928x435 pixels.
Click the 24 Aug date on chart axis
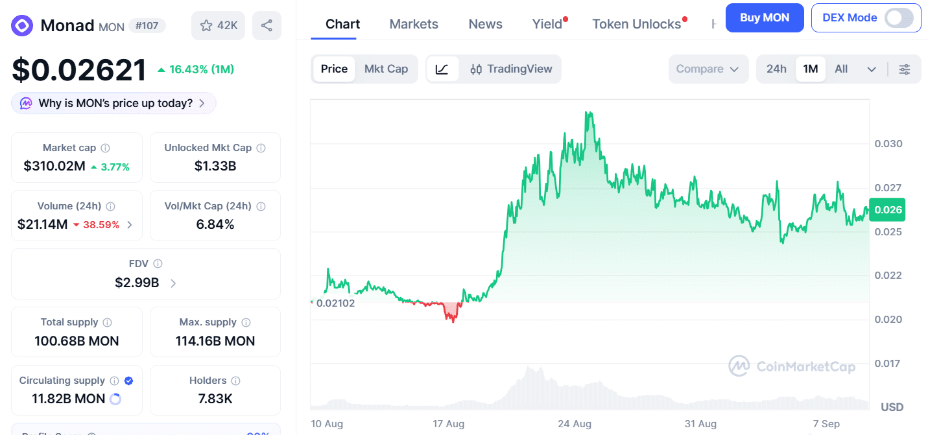coord(575,424)
